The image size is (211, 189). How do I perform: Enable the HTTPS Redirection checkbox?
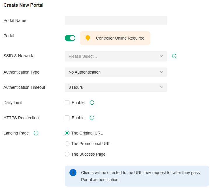pos(67,118)
